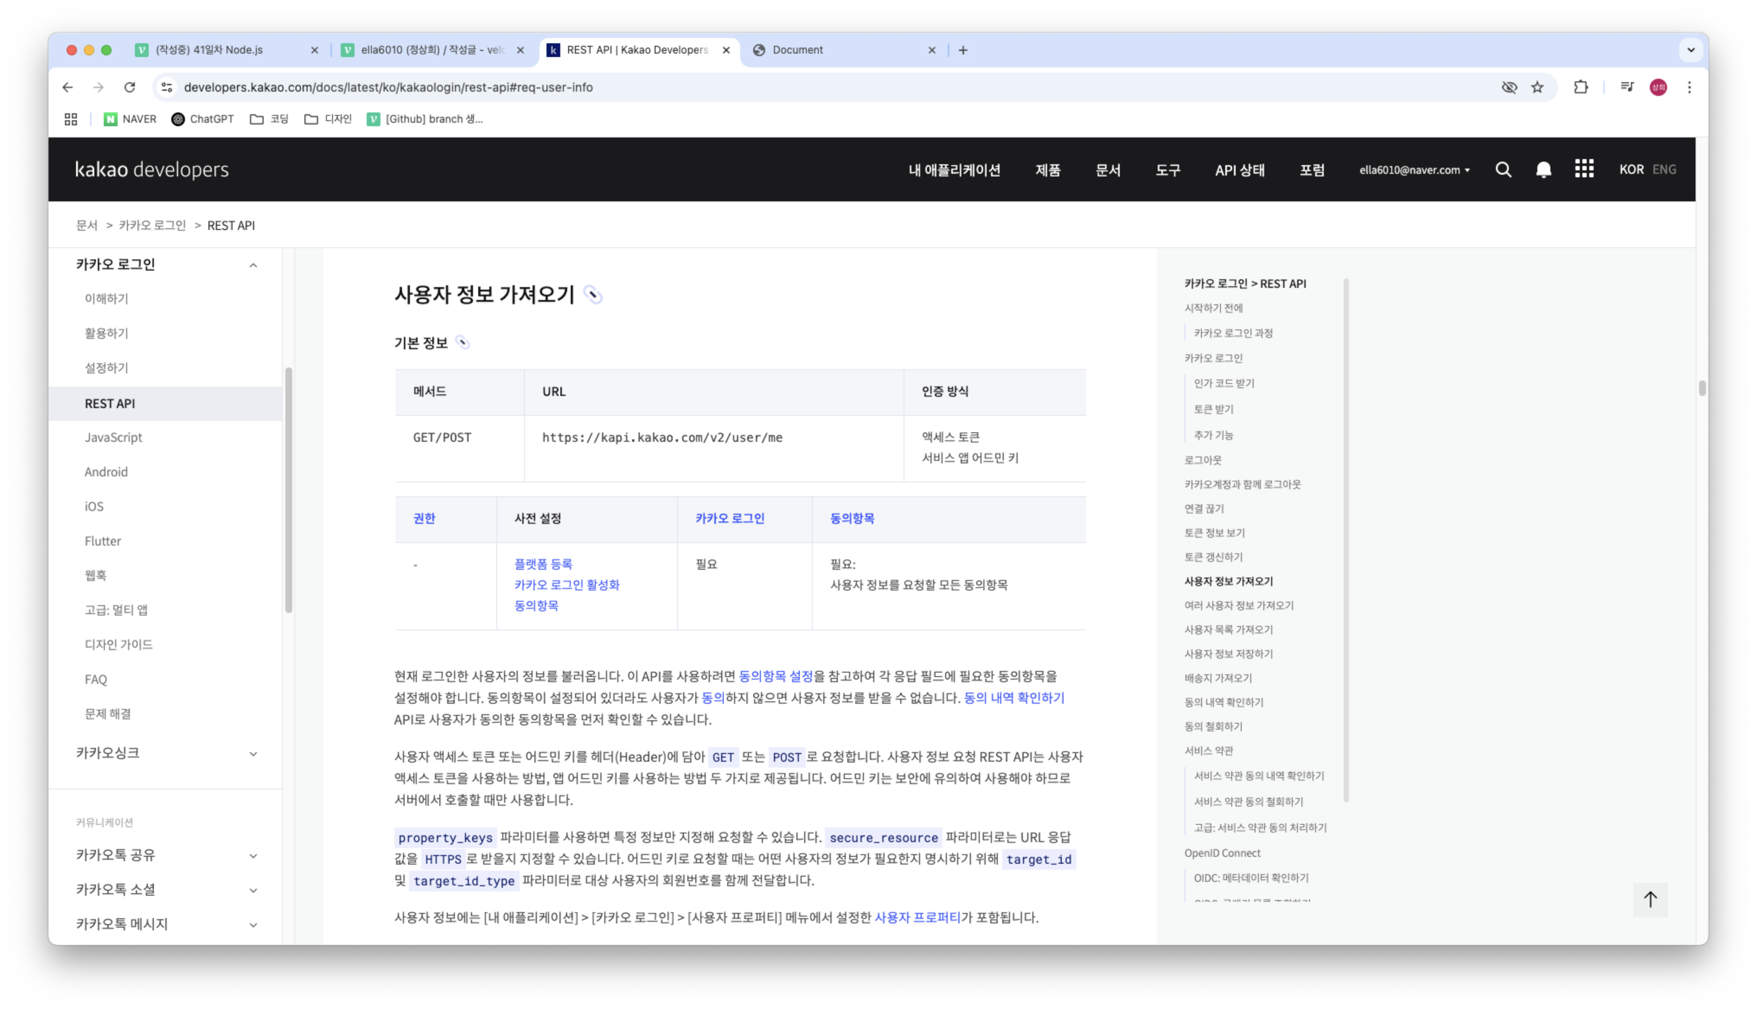This screenshot has width=1757, height=1009.
Task: Open the 동의 내역 확인하기 link in paragraph
Action: coord(1013,698)
